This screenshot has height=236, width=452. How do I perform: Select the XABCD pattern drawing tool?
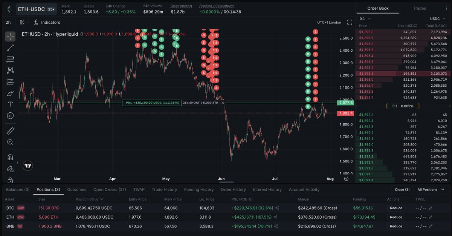[x=10, y=70]
